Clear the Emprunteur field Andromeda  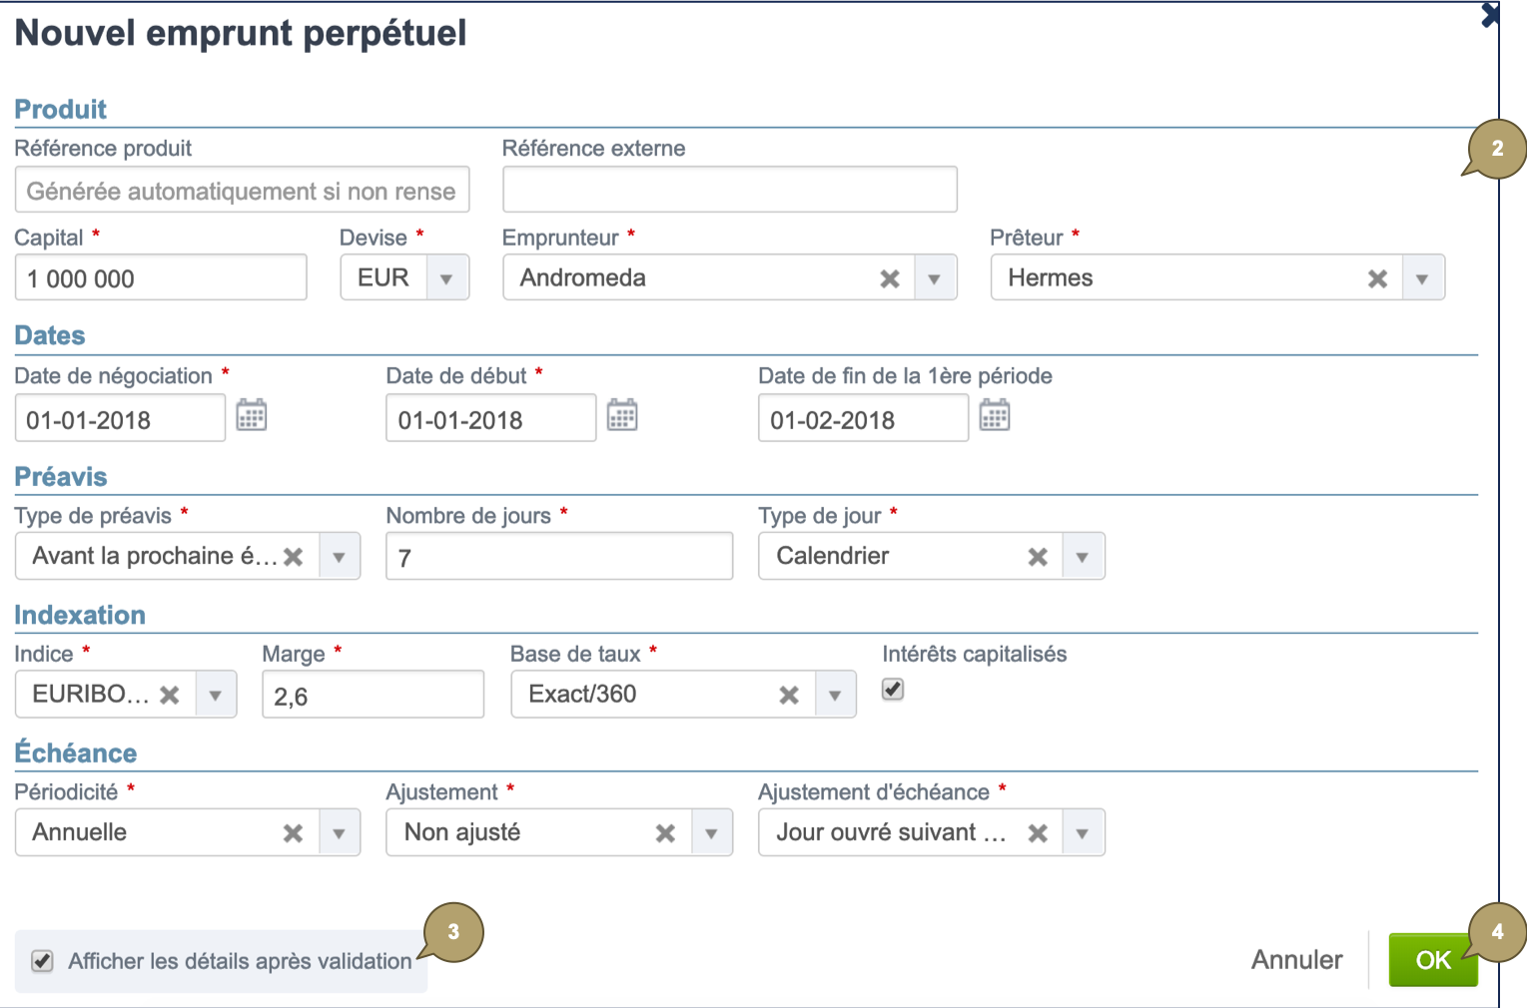(x=890, y=277)
